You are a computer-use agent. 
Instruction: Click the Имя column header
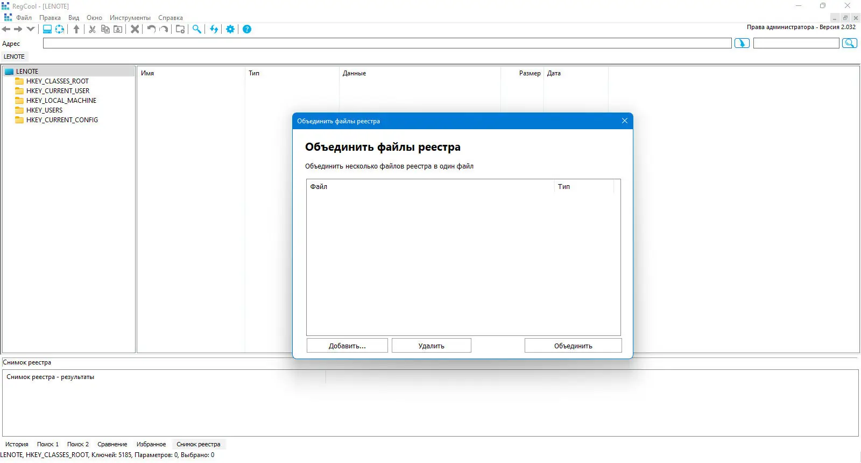[x=191, y=73]
